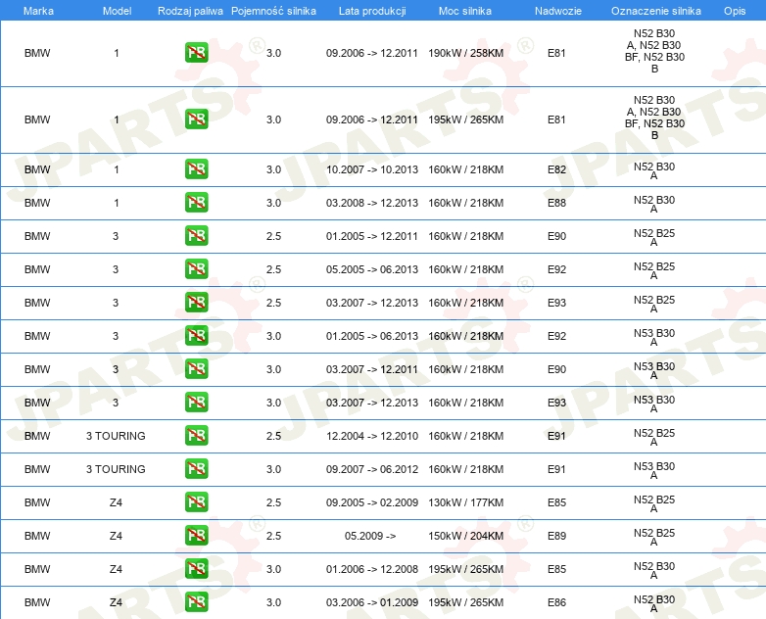
Task: Click the date 03.2006 -> 01.2009
Action: coord(372,602)
